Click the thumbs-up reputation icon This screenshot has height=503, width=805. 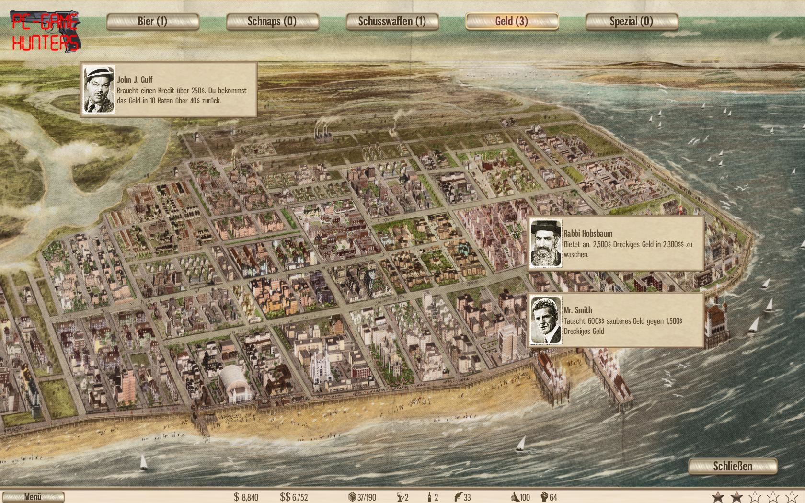click(x=515, y=497)
